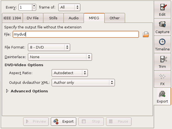
Task: Switch to the Capture page
Action: tap(162, 27)
